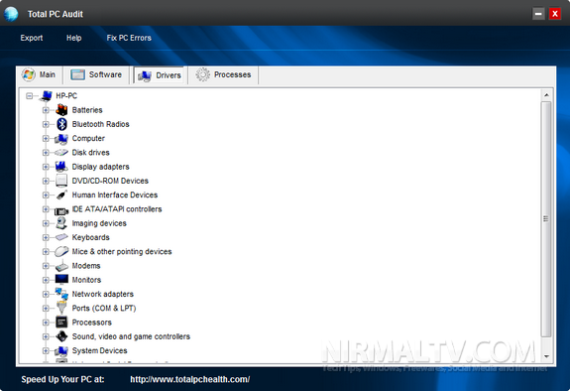Select the Computer tree label
The width and height of the screenshot is (570, 391).
(88, 138)
